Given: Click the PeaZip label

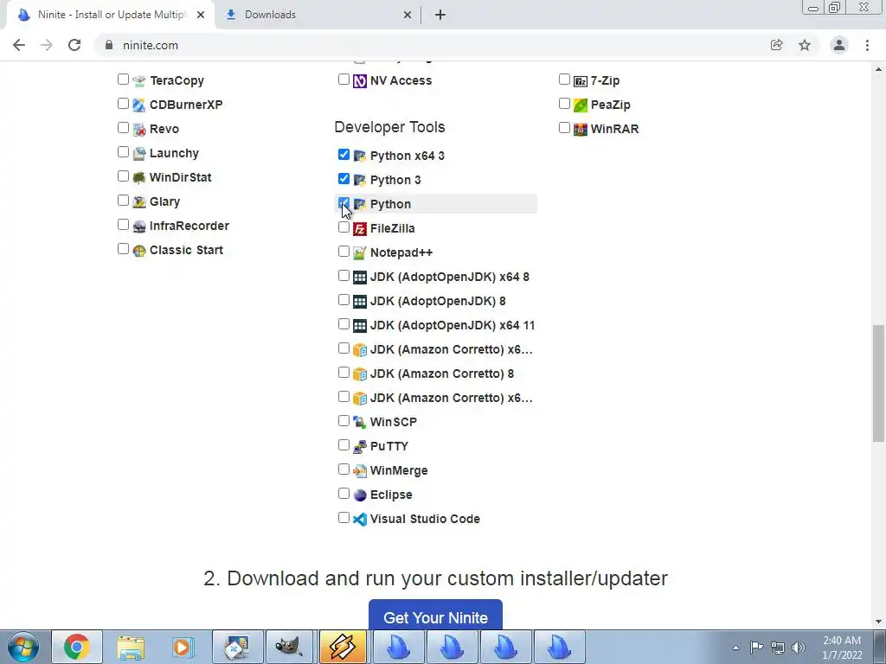Looking at the screenshot, I should click(610, 105).
